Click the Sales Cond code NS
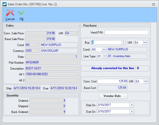The image size is (159, 125). (x=32, y=45)
